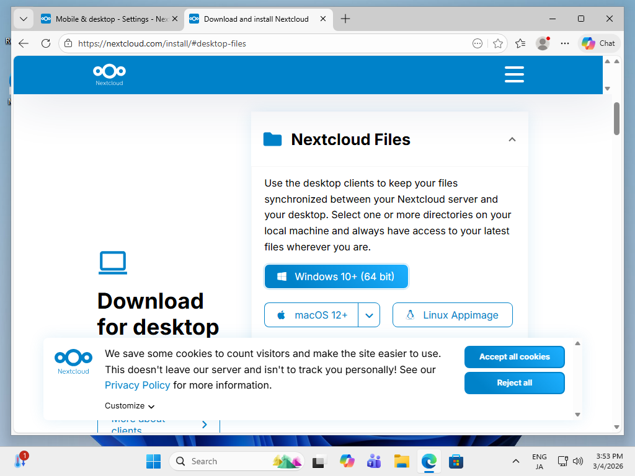Image resolution: width=635 pixels, height=476 pixels.
Task: View site information lock icon
Action: click(68, 43)
